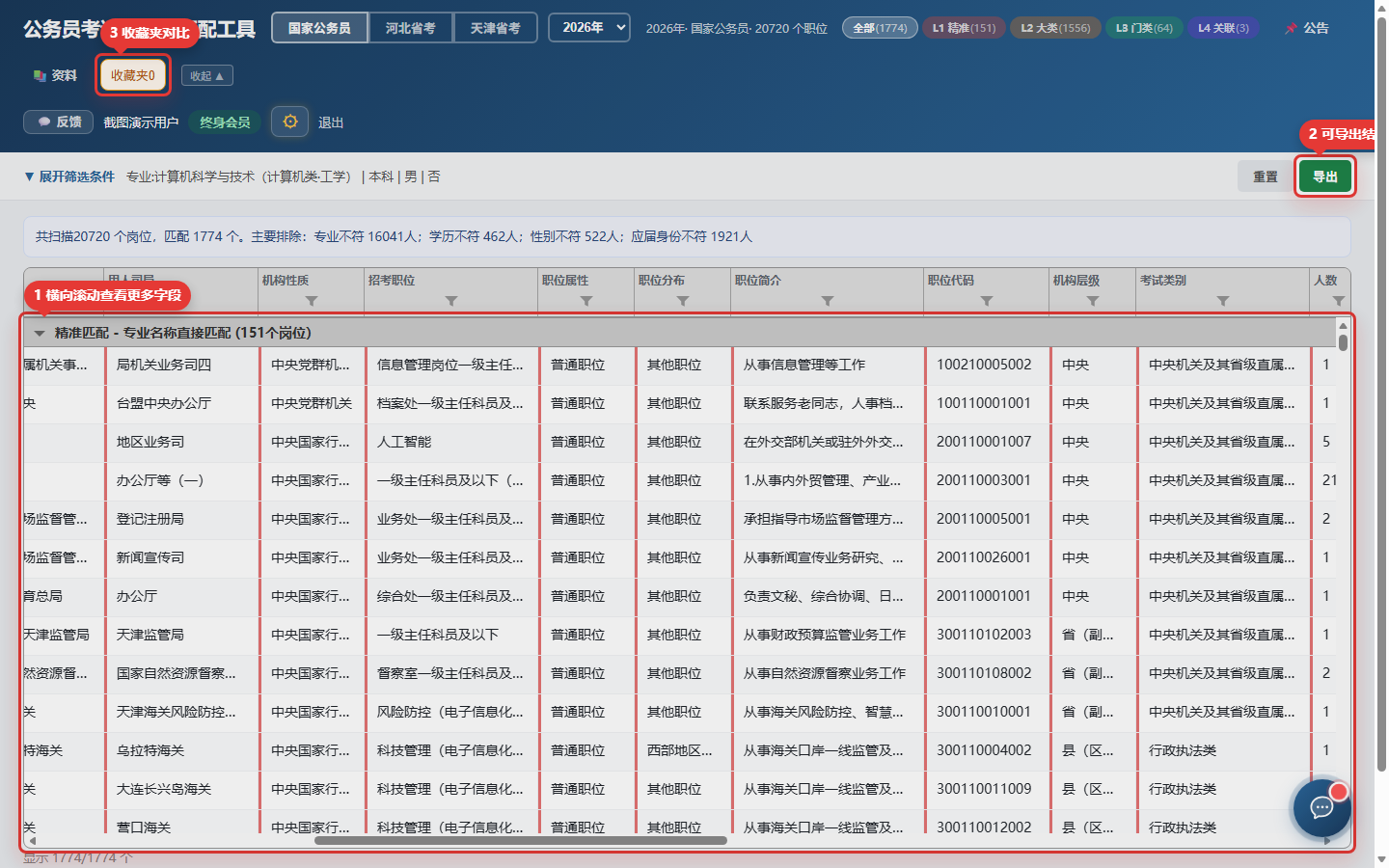Switch to the 天津省考 tab
1389x868 pixels.
[x=496, y=28]
